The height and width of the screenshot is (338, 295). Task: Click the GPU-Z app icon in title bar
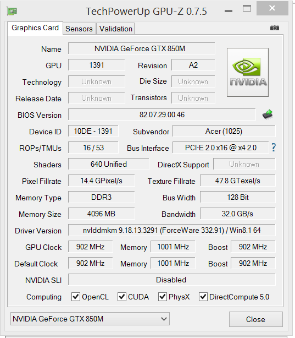12,11
